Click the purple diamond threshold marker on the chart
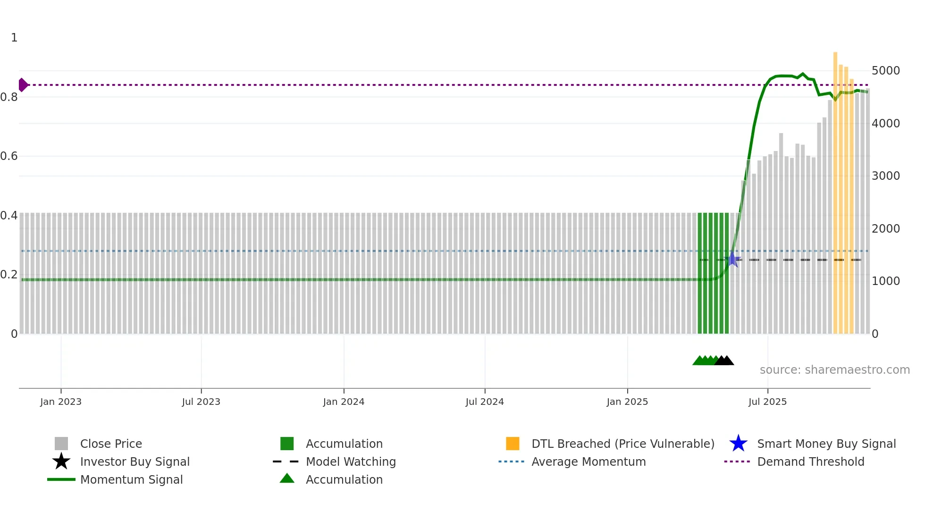The width and height of the screenshot is (925, 520). pos(23,85)
